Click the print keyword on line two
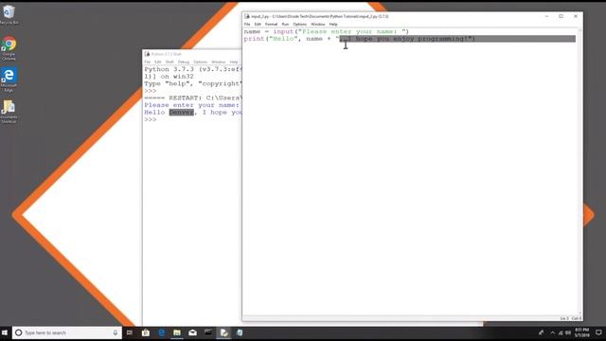606x341 pixels. pyautogui.click(x=255, y=39)
